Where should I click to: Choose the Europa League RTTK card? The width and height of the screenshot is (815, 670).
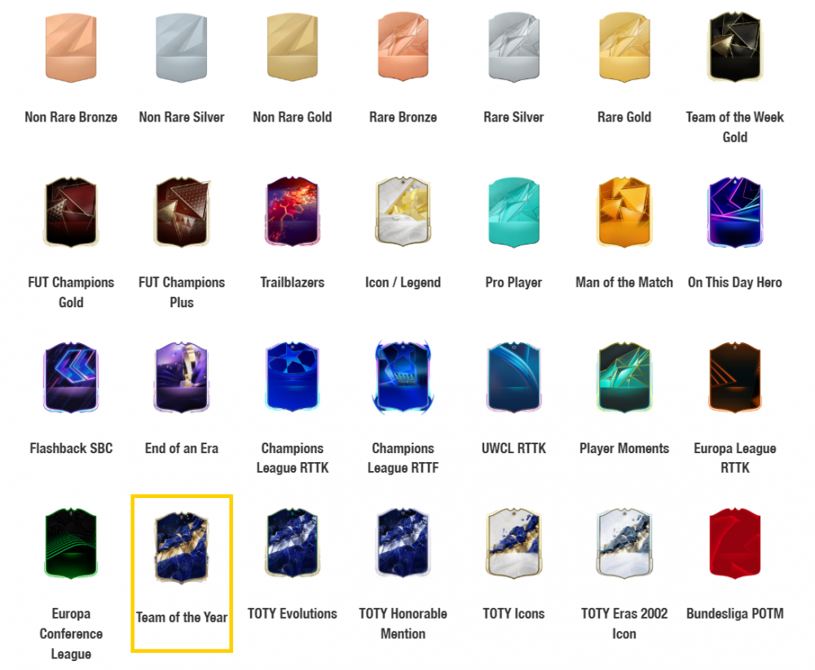[x=735, y=377]
